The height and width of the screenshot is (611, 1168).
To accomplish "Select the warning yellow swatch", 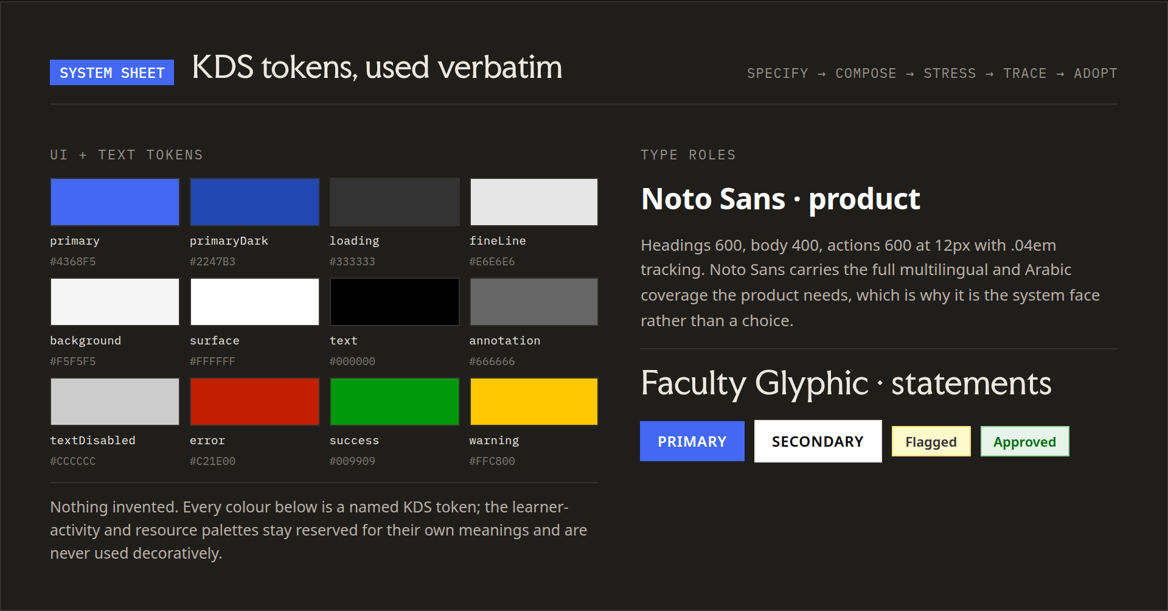I will tap(534, 402).
